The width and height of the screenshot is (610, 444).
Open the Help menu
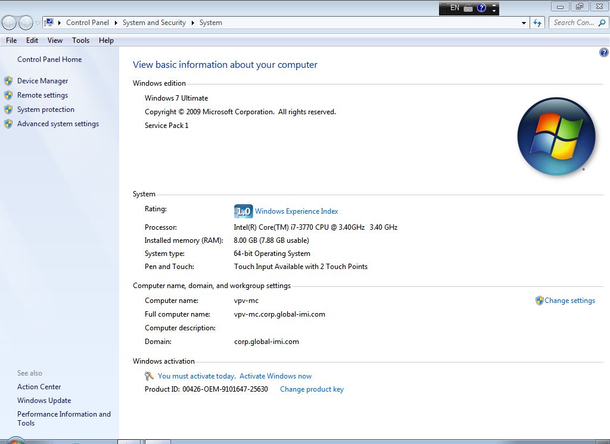click(x=106, y=40)
